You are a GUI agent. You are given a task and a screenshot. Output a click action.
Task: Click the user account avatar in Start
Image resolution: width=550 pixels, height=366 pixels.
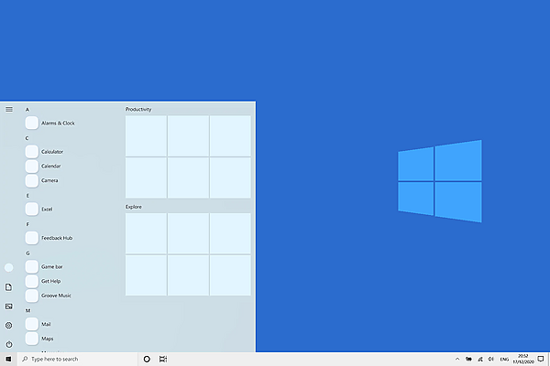(8, 267)
